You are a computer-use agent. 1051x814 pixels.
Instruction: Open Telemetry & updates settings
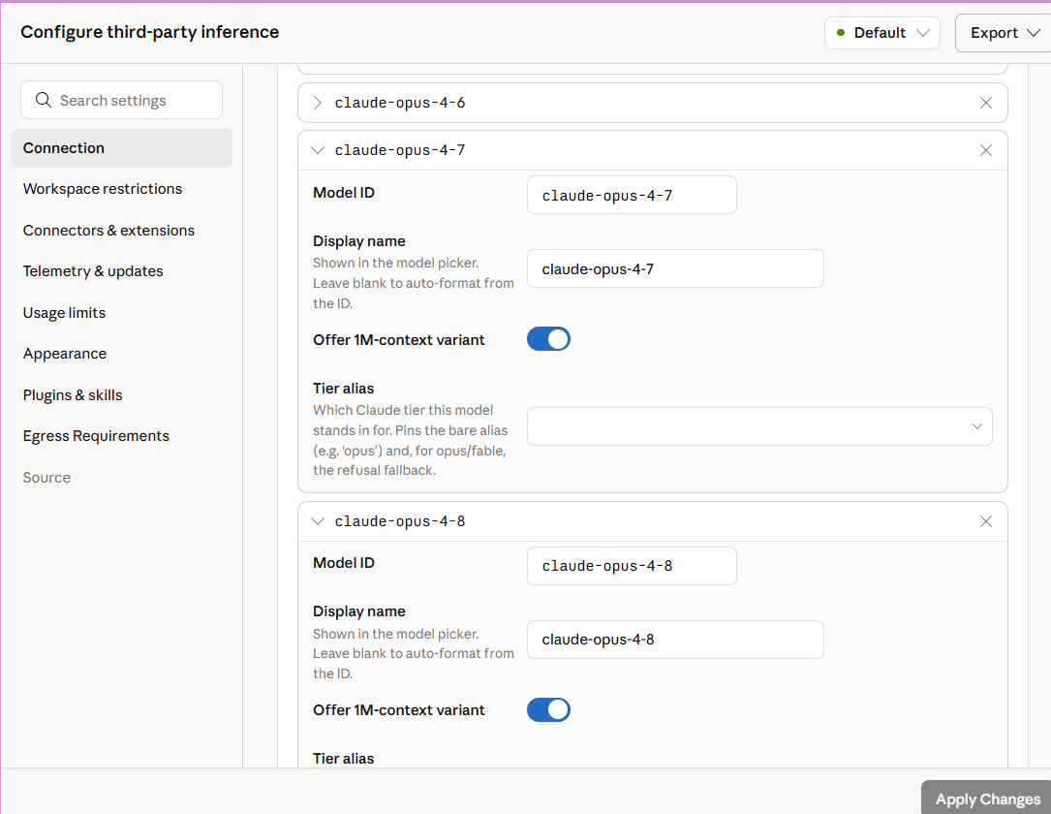(x=93, y=271)
